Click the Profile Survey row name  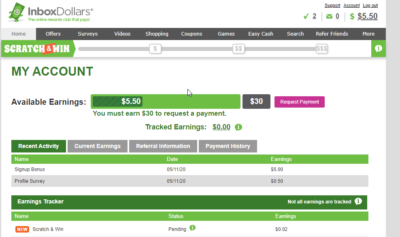(x=30, y=181)
